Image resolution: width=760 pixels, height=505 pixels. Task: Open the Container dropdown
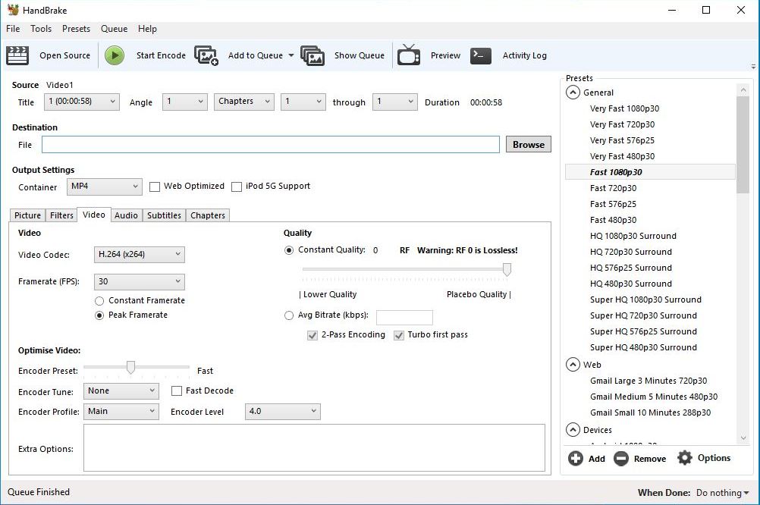(104, 187)
